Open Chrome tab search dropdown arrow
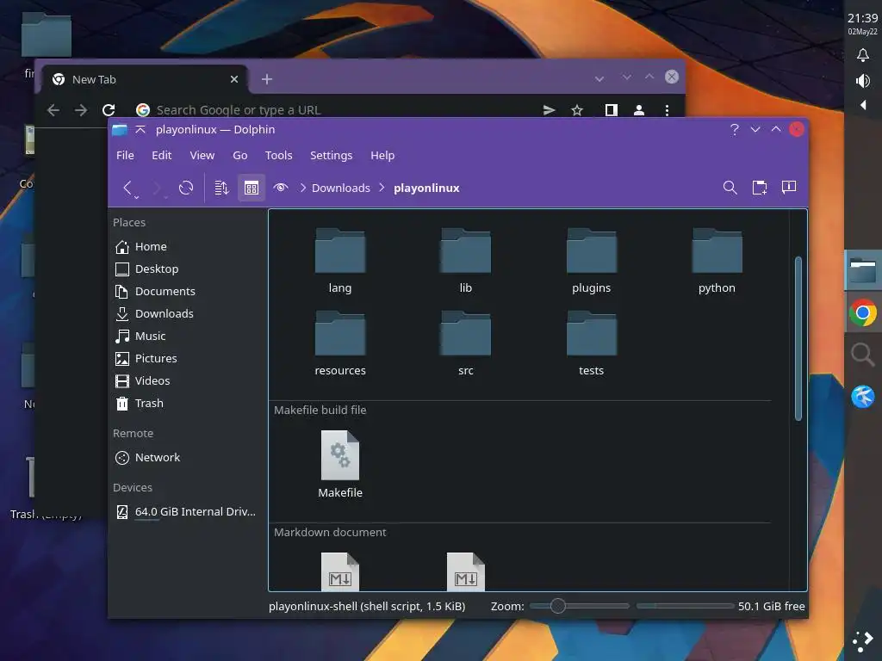The height and width of the screenshot is (661, 882). 599,78
